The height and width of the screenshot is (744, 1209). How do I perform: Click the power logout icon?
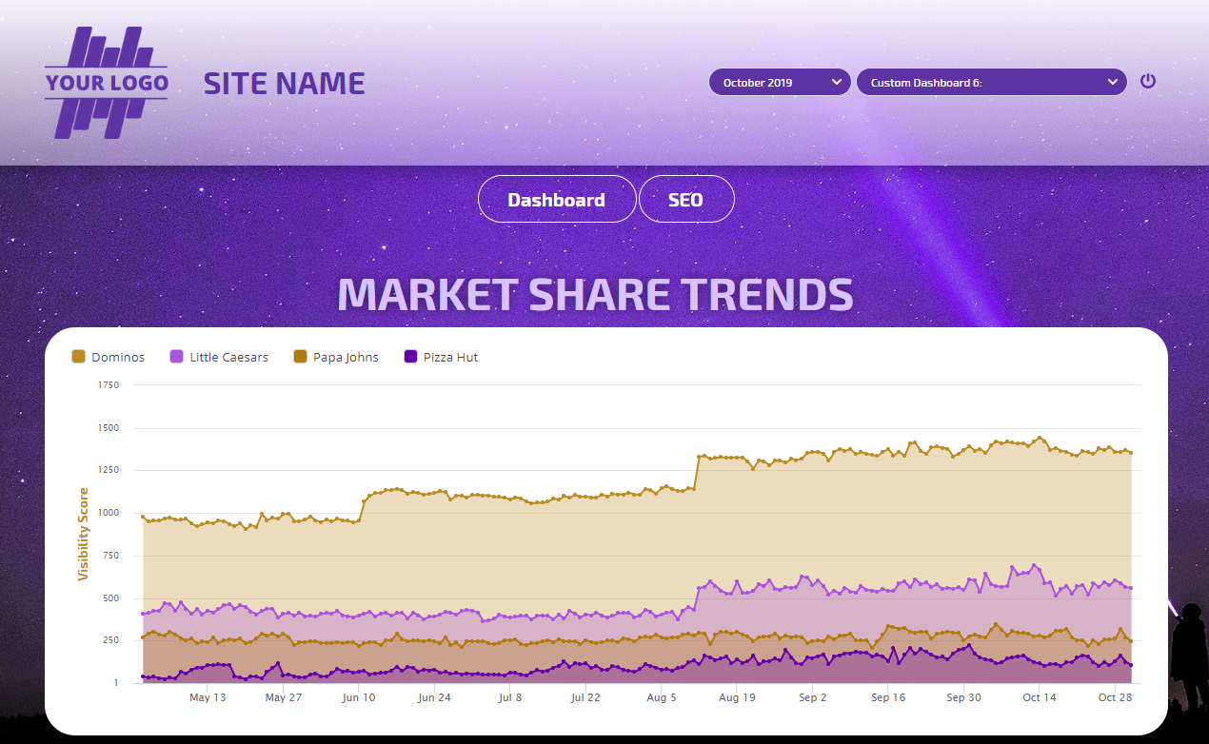(1148, 81)
